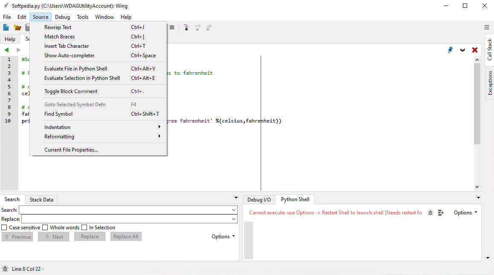Viewport: 494px width, 275px height.
Task: Expand the Search field dropdown arrow
Action: coord(234,210)
